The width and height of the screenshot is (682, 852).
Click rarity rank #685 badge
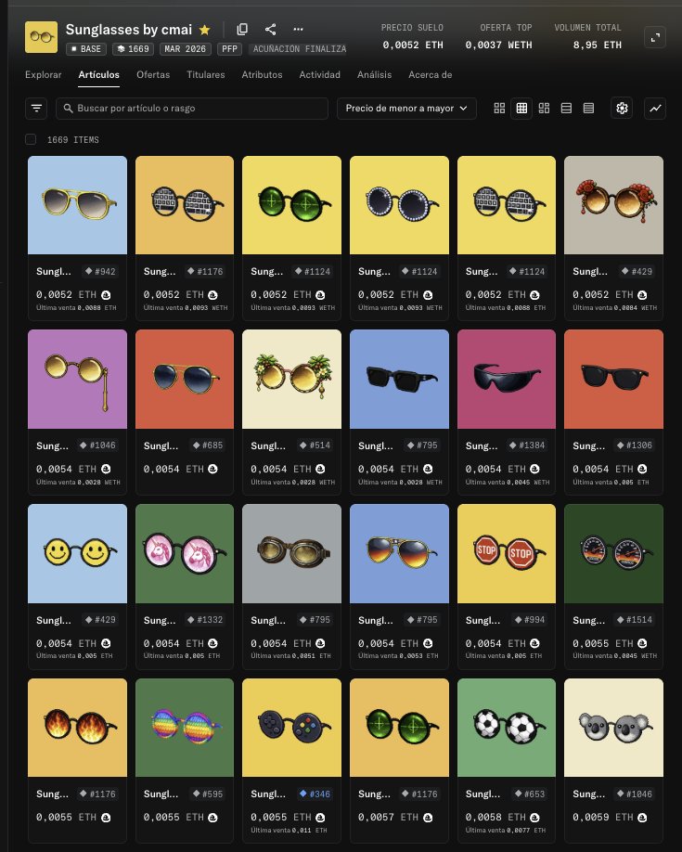click(208, 445)
